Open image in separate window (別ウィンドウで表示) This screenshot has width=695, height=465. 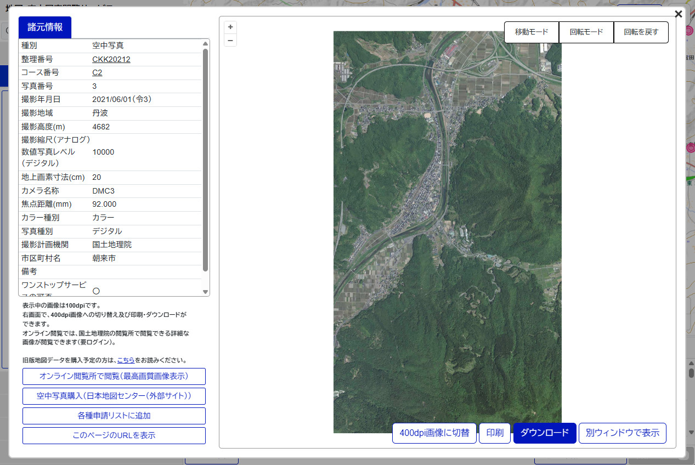[623, 433]
